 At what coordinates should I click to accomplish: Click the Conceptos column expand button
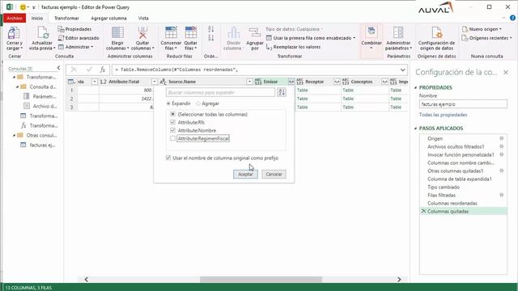[x=384, y=82]
